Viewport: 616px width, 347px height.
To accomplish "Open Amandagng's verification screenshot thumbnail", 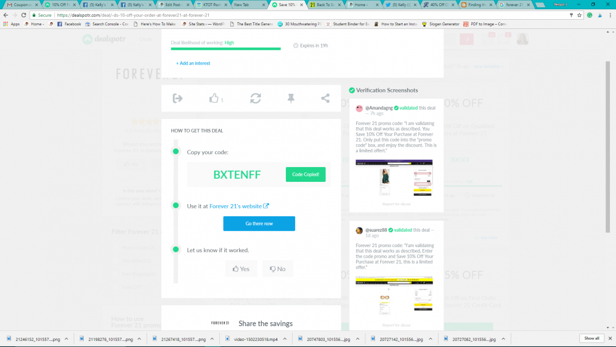I will click(x=394, y=178).
